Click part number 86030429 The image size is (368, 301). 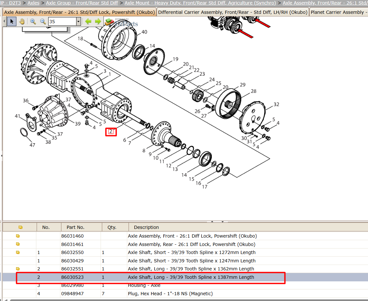click(x=72, y=260)
